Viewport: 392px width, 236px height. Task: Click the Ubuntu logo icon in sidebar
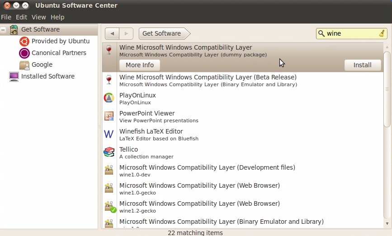pos(24,42)
